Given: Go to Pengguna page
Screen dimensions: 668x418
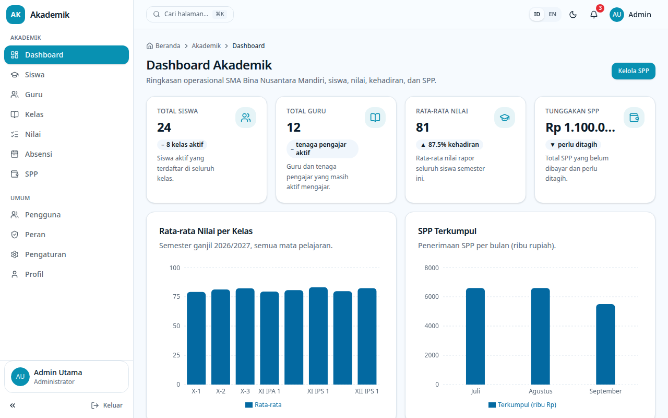Looking at the screenshot, I should click(x=66, y=215).
